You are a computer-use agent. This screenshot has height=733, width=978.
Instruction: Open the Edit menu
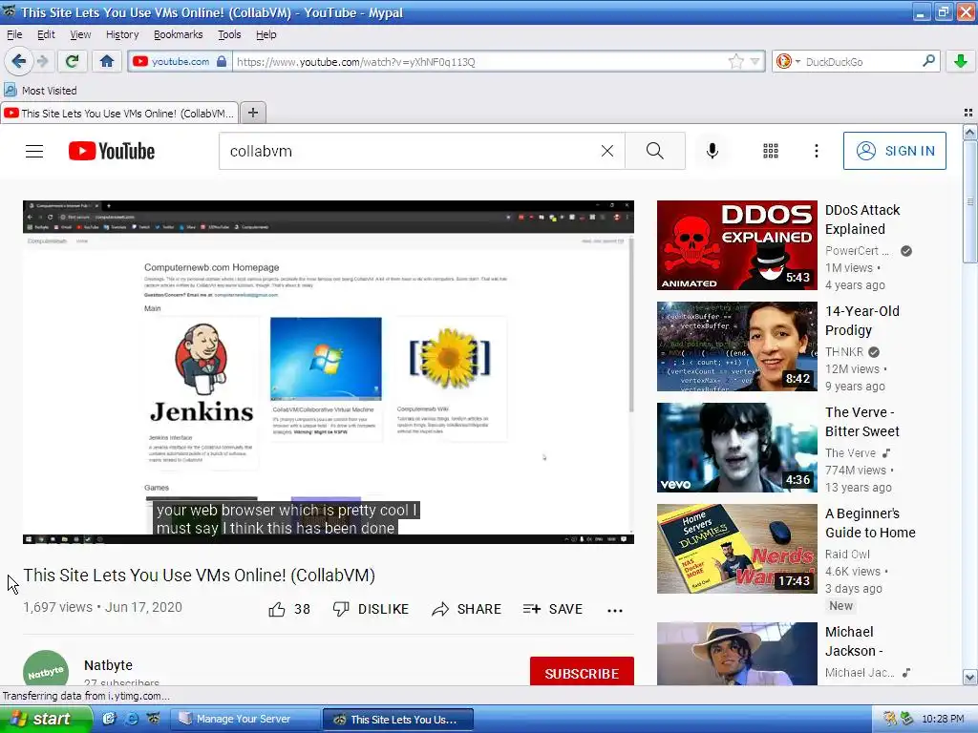tap(46, 34)
